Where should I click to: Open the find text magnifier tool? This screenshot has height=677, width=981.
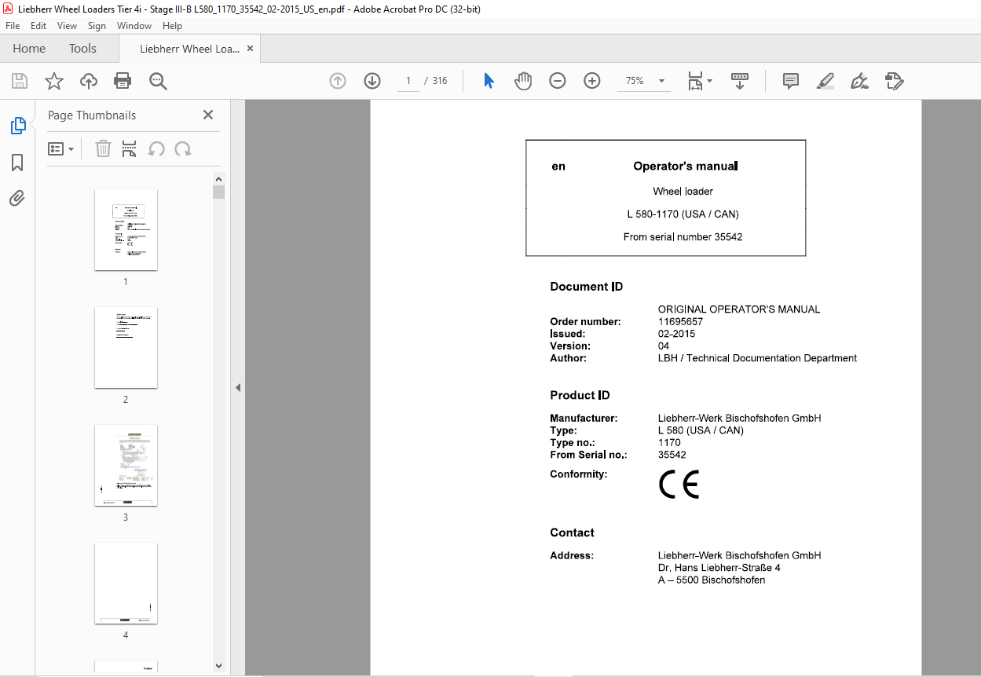[x=158, y=81]
